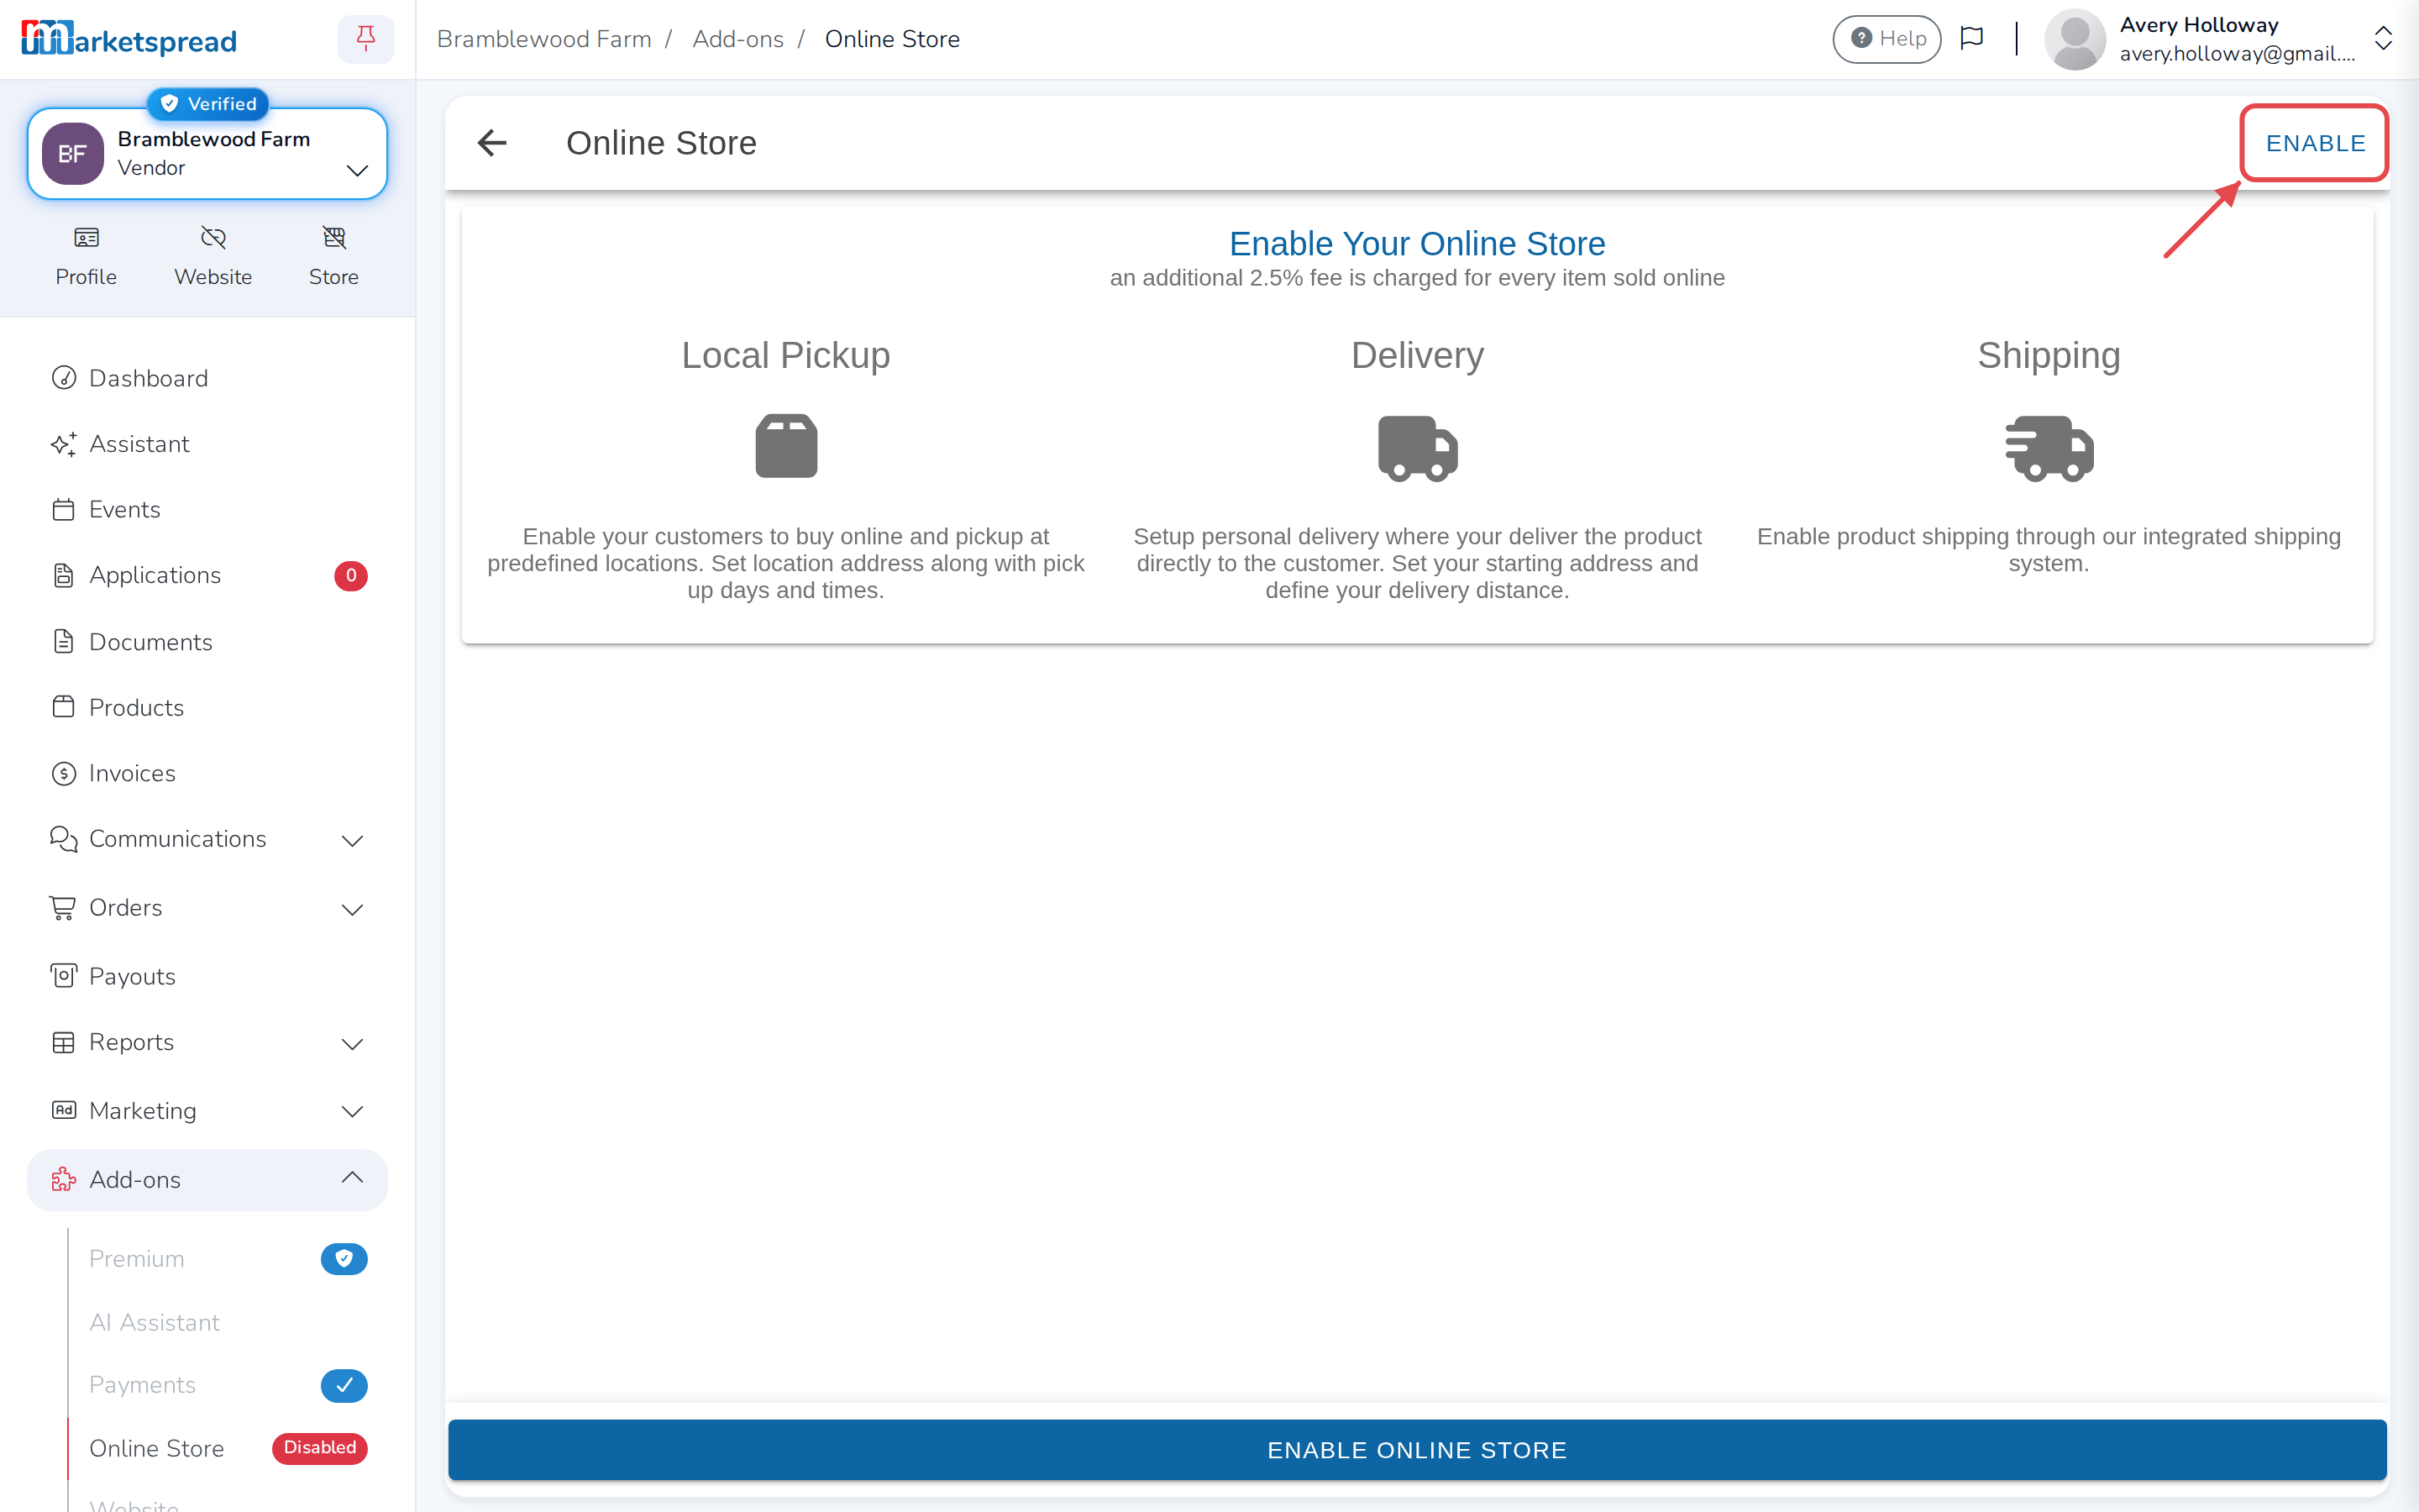The image size is (2419, 1512).
Task: Expand the Communications menu
Action: coord(352,840)
